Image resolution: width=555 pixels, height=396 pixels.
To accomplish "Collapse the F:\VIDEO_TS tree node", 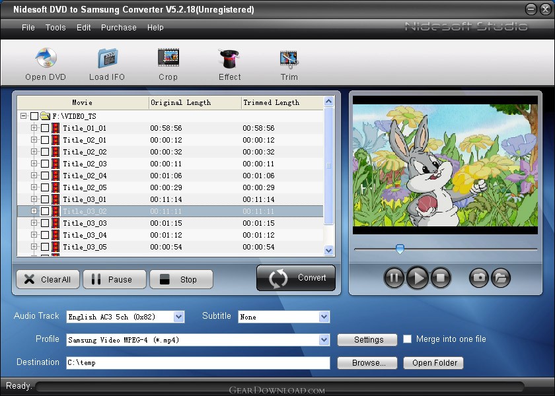I will click(x=23, y=115).
